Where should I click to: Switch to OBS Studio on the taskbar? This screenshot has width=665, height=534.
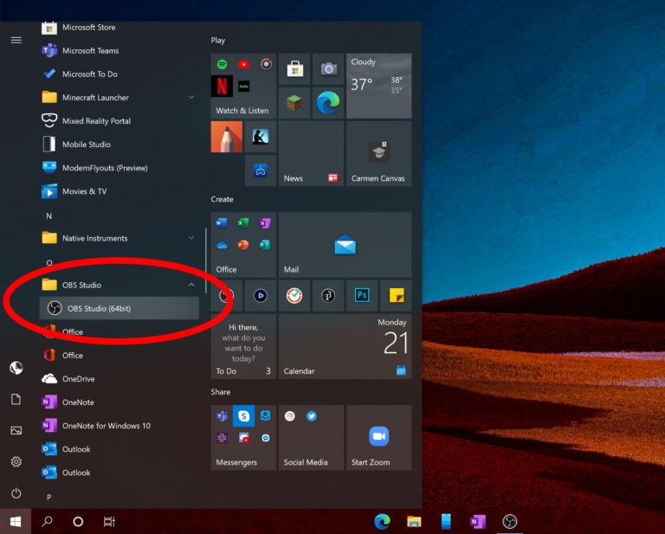point(510,521)
